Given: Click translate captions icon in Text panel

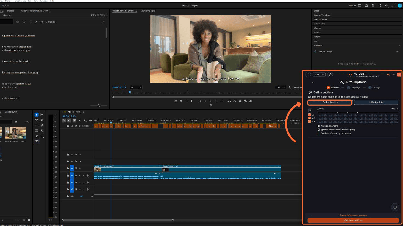Looking at the screenshot, I should (x=42, y=22).
